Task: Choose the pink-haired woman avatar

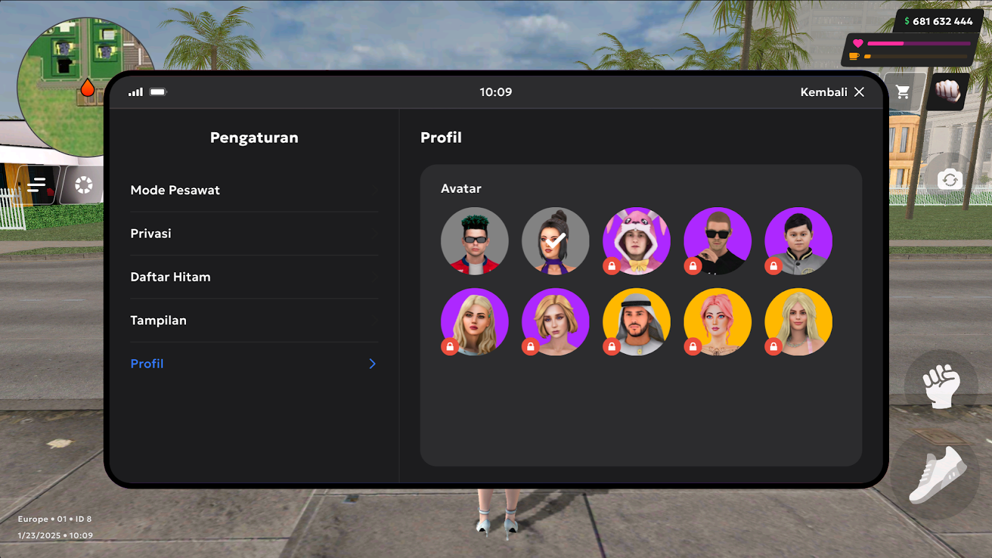Action: point(717,322)
